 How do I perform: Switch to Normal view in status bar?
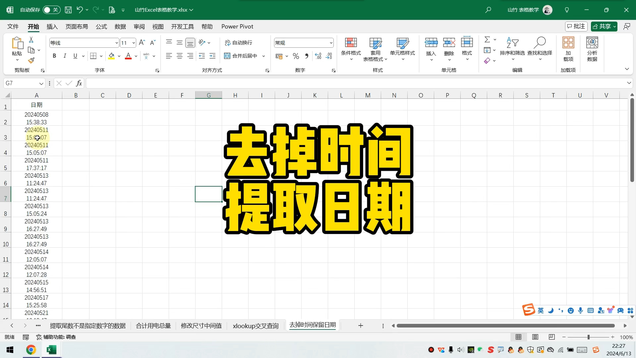click(x=519, y=337)
